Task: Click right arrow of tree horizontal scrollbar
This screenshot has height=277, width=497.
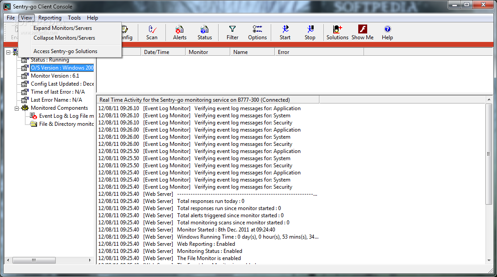Action: click(x=90, y=260)
